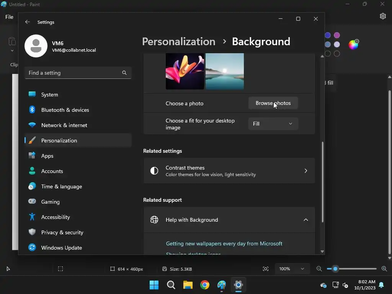Expand the Paint paste options arrow
The width and height of the screenshot is (392, 294).
[x=12, y=51]
